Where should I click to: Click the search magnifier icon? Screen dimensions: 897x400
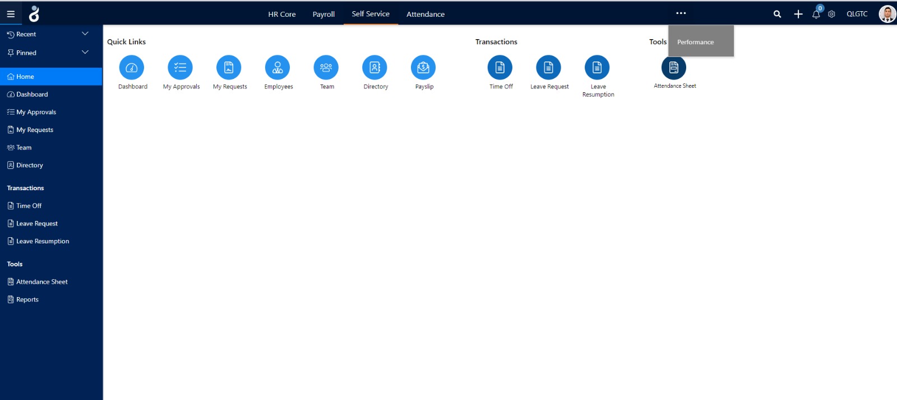click(777, 15)
